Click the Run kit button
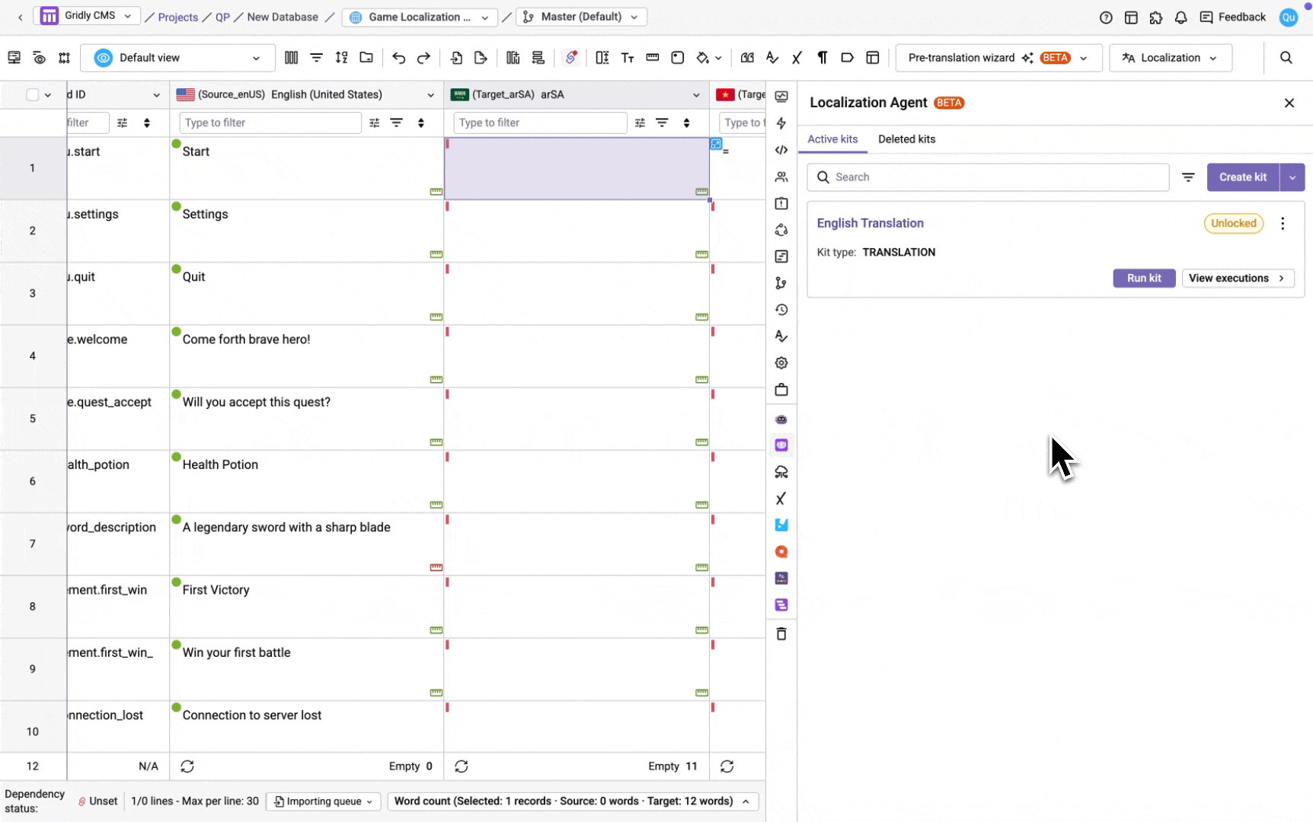 [x=1144, y=279]
